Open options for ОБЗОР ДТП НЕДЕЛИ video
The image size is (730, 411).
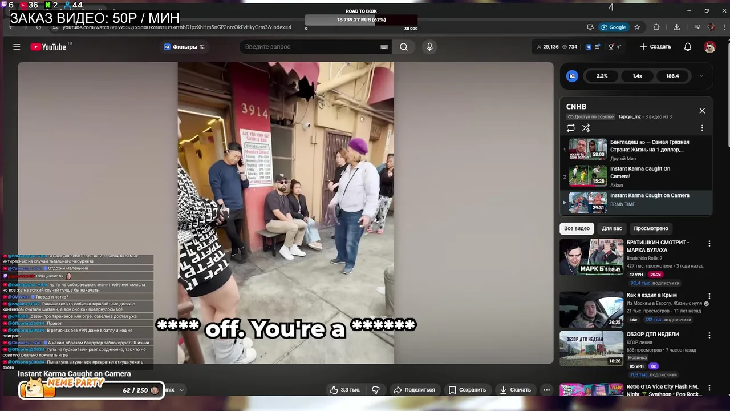click(x=709, y=335)
